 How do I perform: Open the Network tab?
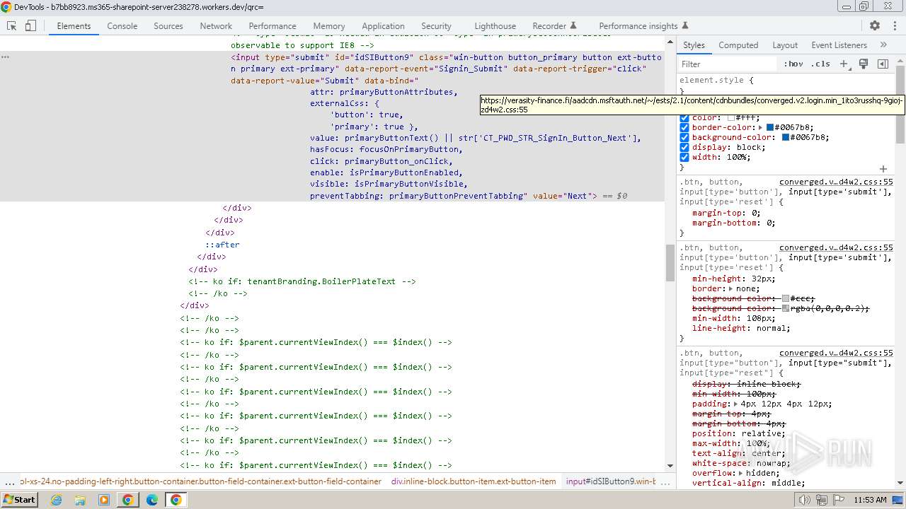pyautogui.click(x=216, y=25)
